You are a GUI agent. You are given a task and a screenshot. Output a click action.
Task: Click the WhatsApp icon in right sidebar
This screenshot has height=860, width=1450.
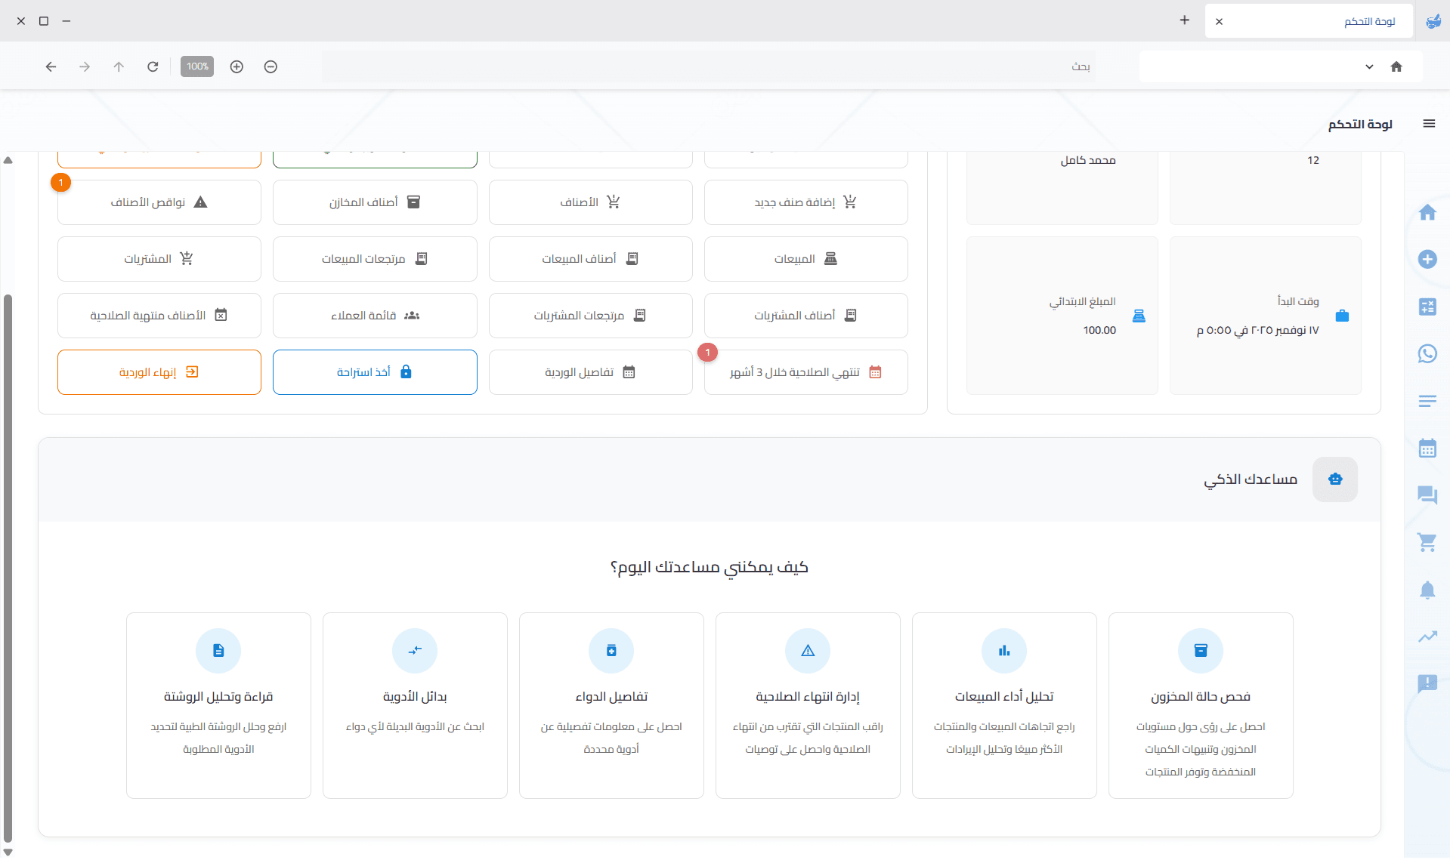tap(1427, 353)
